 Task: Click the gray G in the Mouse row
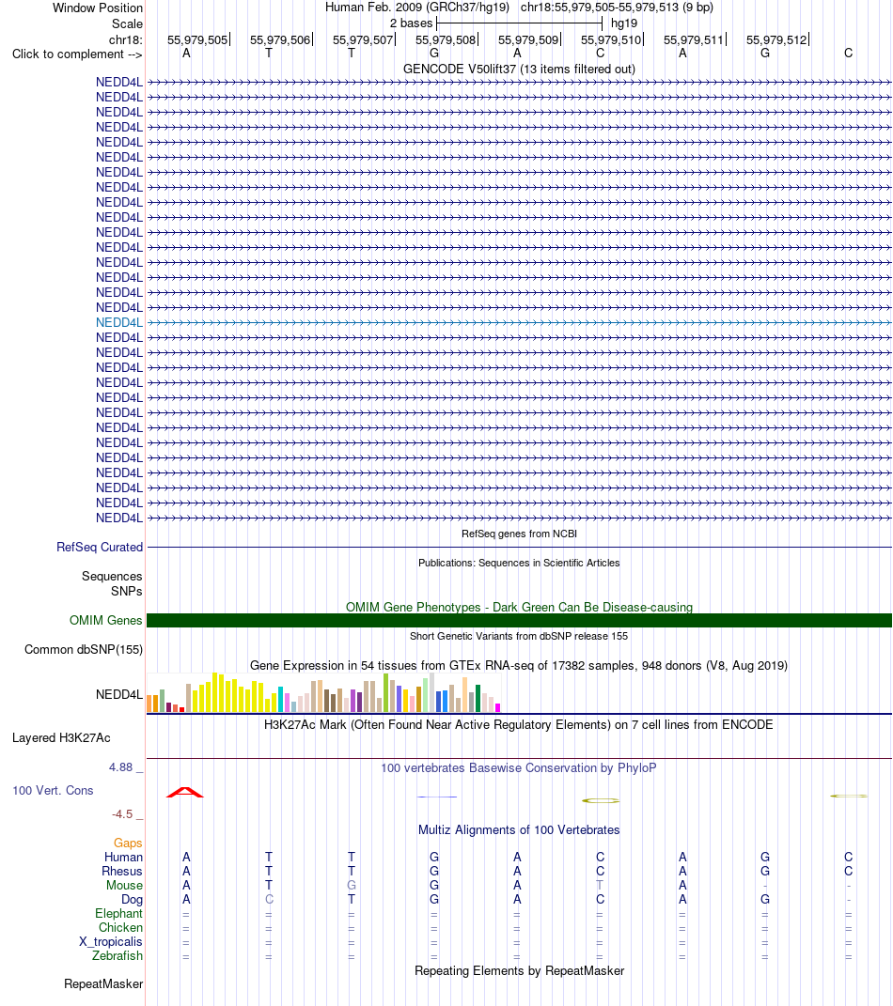(x=352, y=886)
